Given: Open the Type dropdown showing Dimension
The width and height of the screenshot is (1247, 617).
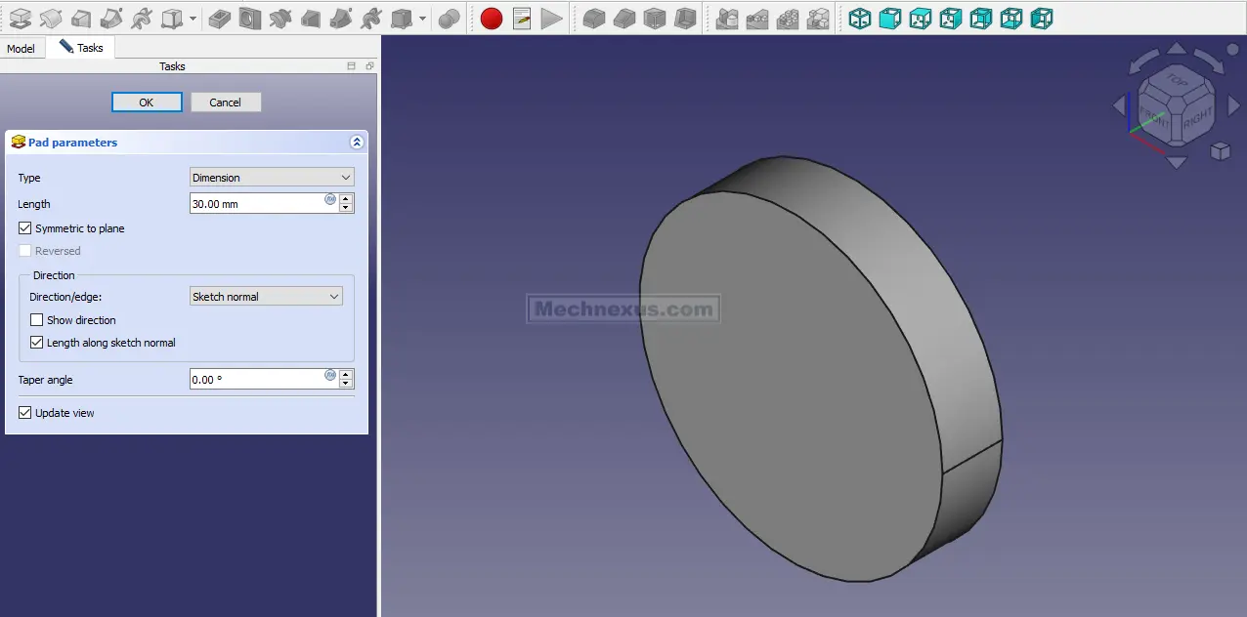Looking at the screenshot, I should pos(272,178).
